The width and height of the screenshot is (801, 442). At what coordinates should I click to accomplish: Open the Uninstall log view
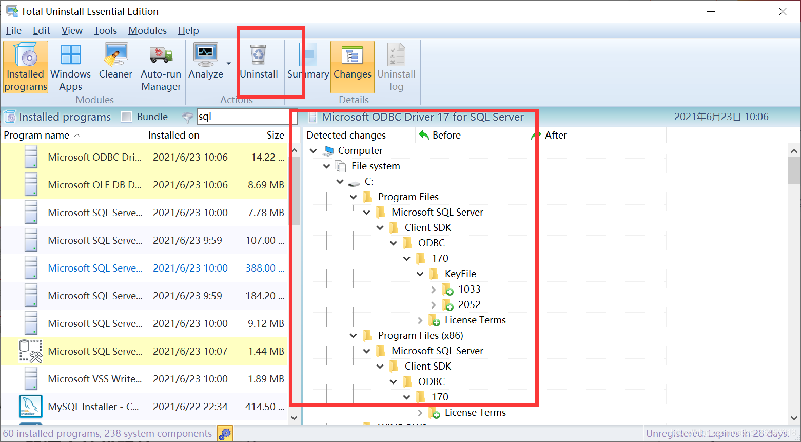click(x=396, y=67)
